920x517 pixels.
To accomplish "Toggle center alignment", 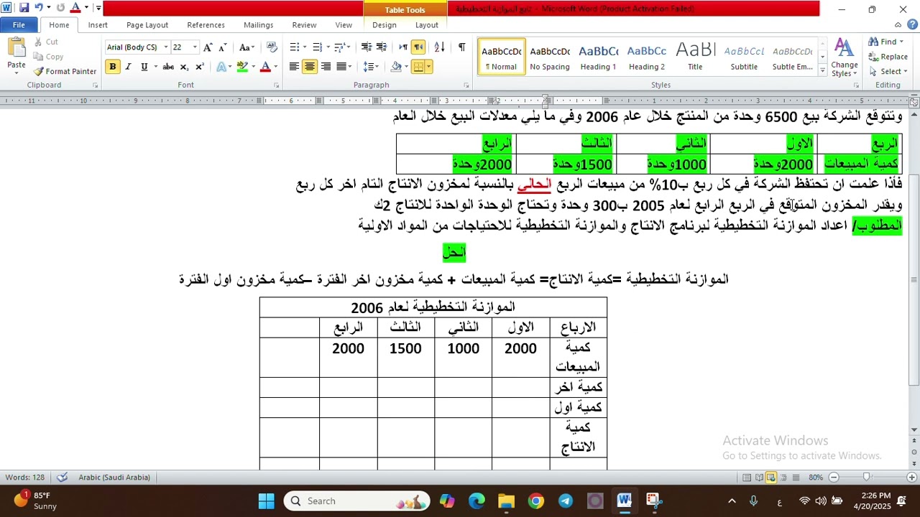I will (310, 67).
